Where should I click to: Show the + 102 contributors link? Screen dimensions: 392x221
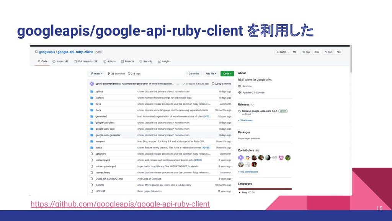[248, 172]
